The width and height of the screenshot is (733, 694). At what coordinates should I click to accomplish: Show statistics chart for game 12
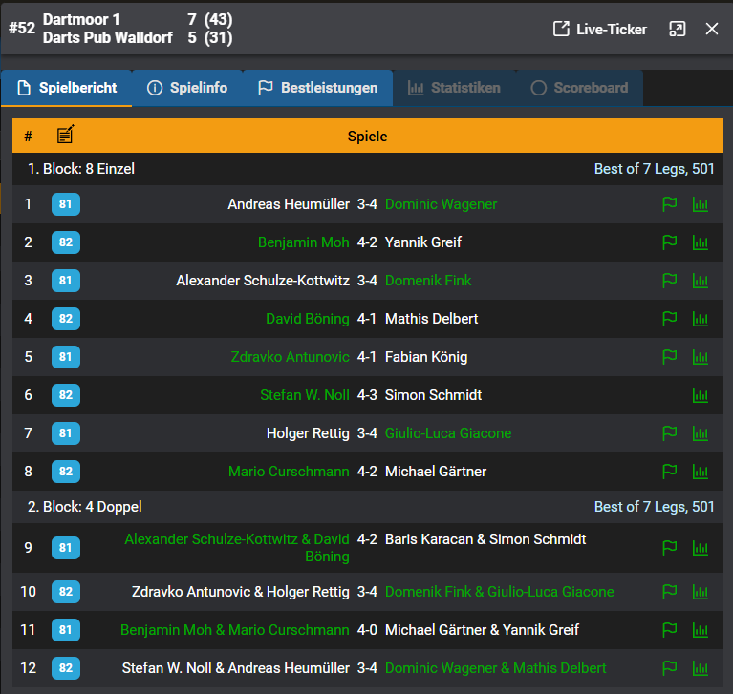click(x=701, y=668)
